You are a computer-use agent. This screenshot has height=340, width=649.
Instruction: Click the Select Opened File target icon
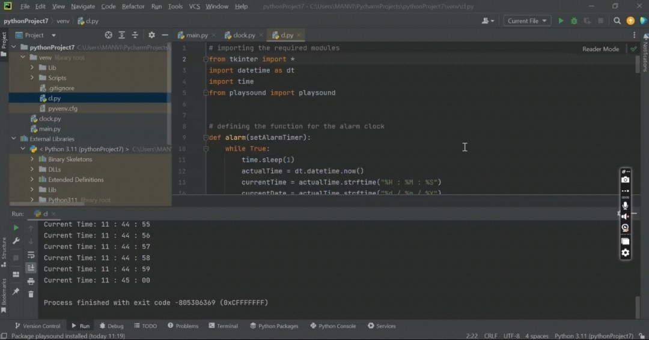(108, 35)
